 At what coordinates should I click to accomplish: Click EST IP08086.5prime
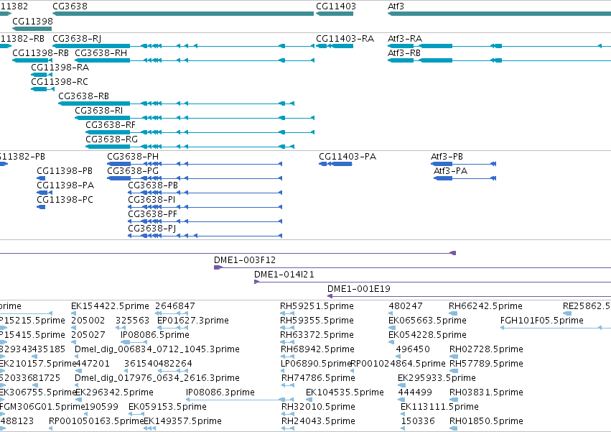coord(154,335)
